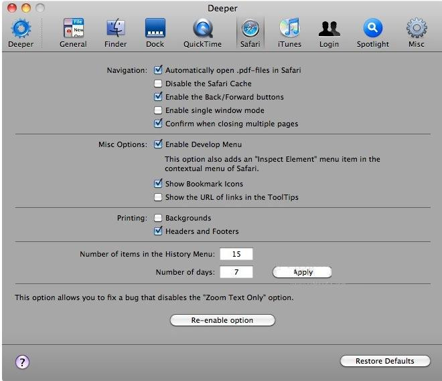442x381 pixels.
Task: Open help with the question mark button
Action: click(x=22, y=362)
